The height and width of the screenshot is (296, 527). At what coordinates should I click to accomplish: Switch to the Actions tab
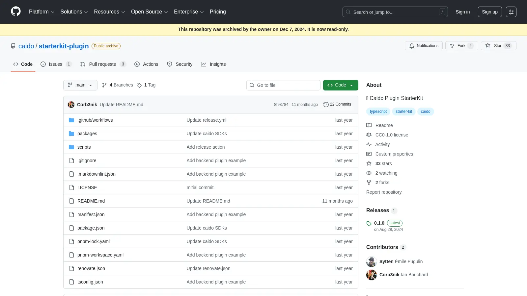coord(146,64)
